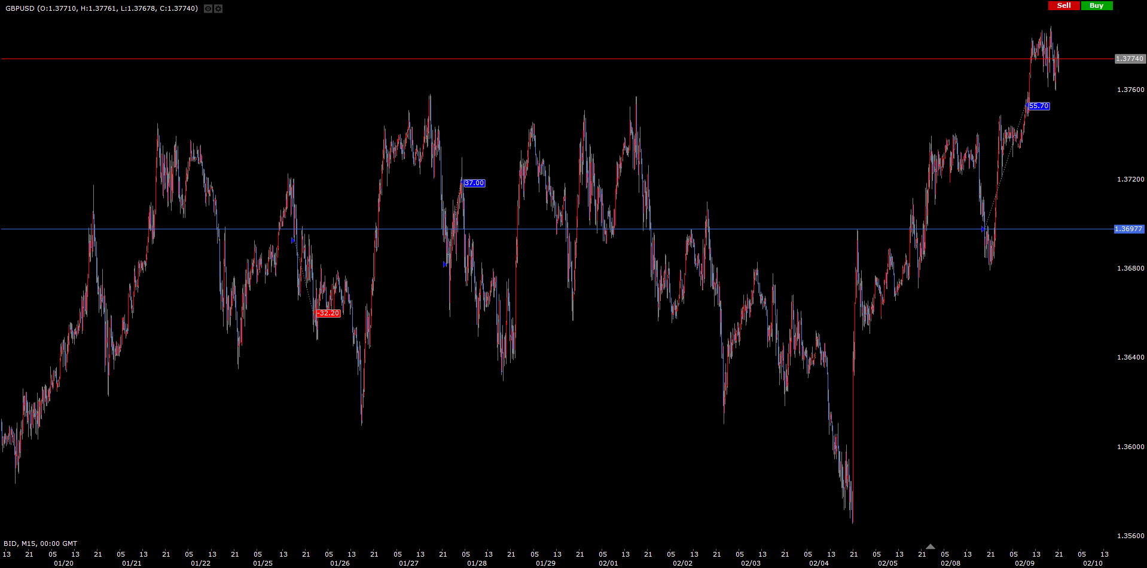Click the gray triangle marker on time axis
The image size is (1147, 568).
[x=930, y=546]
